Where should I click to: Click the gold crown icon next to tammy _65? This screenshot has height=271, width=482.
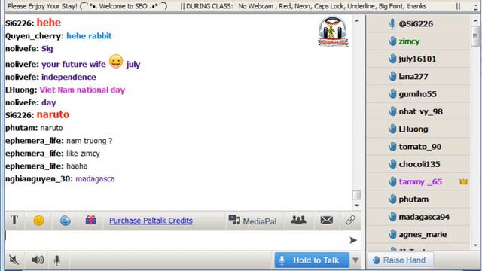click(x=464, y=182)
